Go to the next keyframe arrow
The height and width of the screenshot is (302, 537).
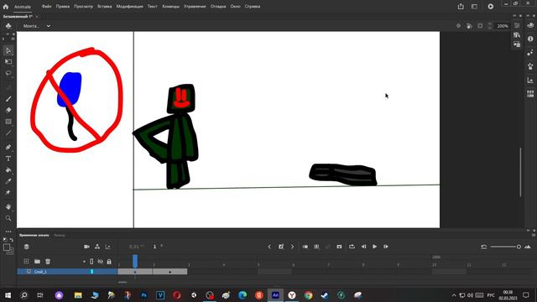[x=292, y=247]
